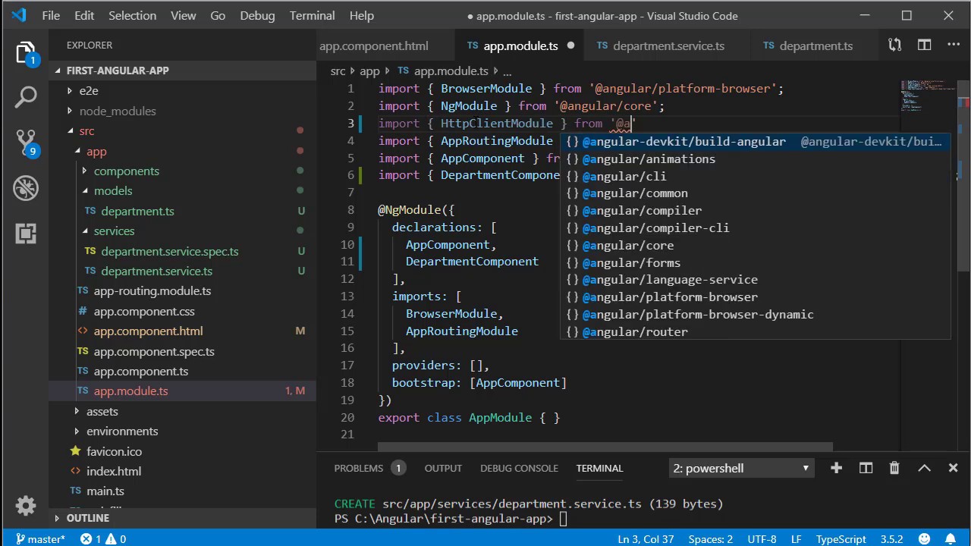Expand the components folder
971x546 pixels.
pos(126,171)
